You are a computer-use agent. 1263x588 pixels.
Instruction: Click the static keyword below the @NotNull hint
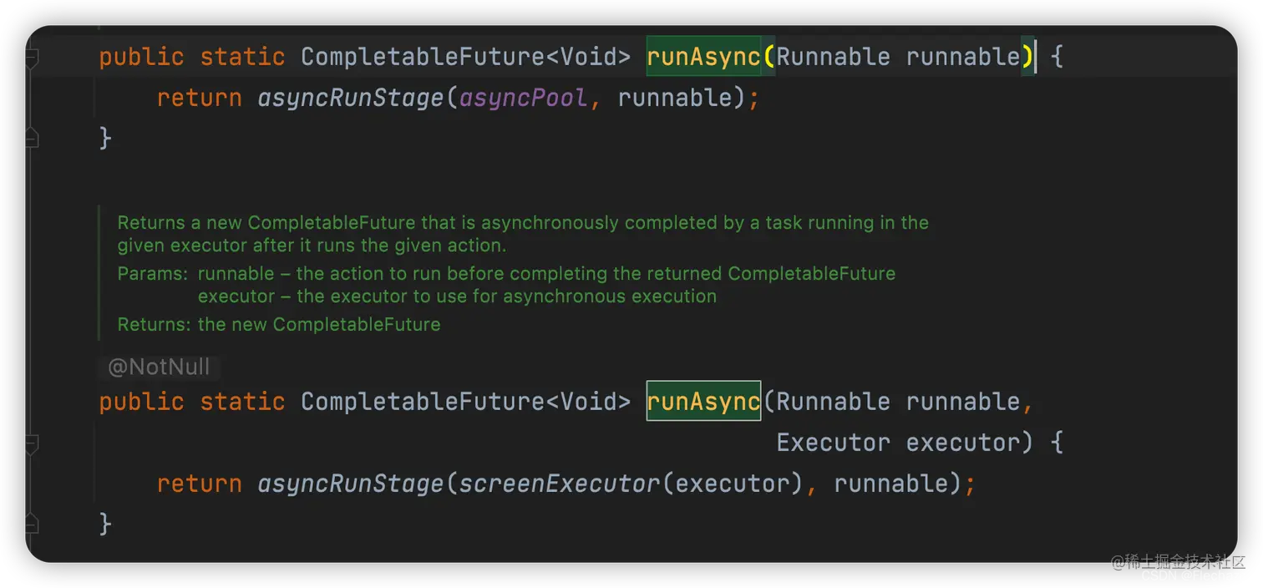[242, 401]
